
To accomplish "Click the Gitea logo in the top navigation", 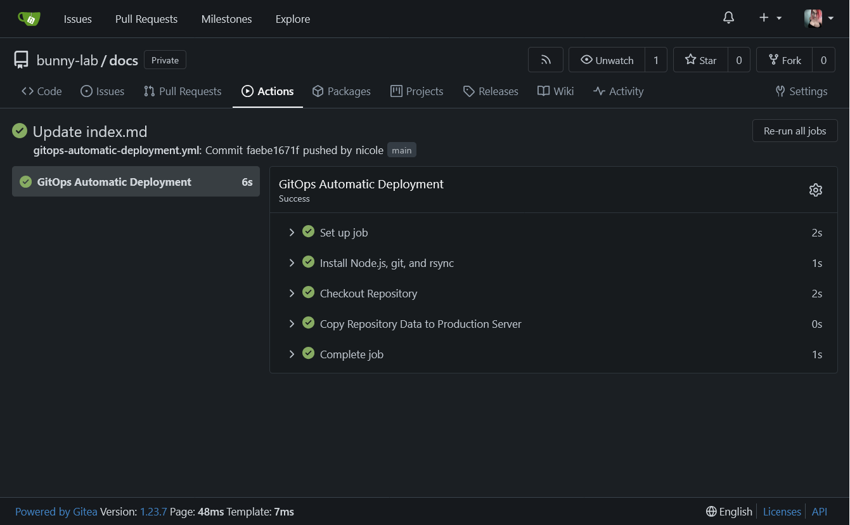I will [29, 18].
